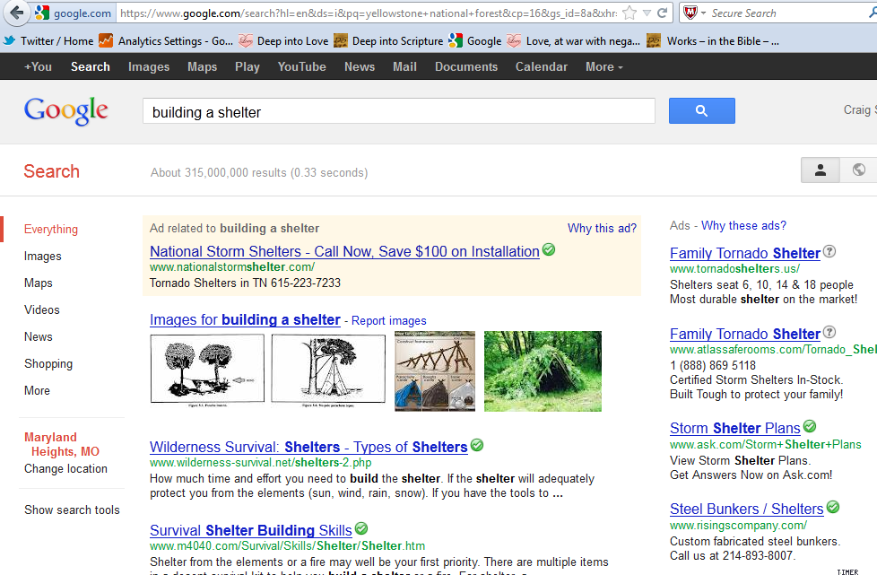
Task: Open the address bar history dropdown arrow
Action: [x=647, y=13]
